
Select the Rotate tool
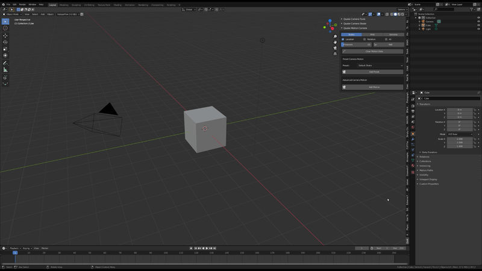5,42
